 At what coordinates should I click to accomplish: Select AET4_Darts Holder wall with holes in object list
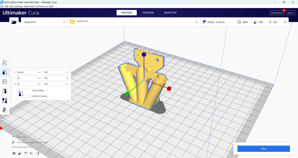click(x=33, y=142)
